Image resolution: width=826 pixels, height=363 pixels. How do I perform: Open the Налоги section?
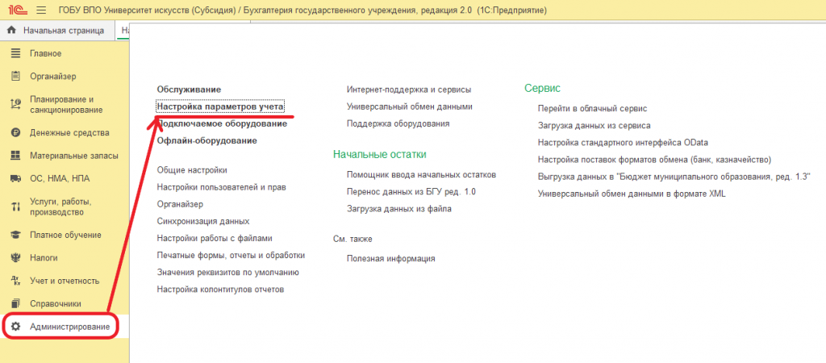(x=44, y=258)
